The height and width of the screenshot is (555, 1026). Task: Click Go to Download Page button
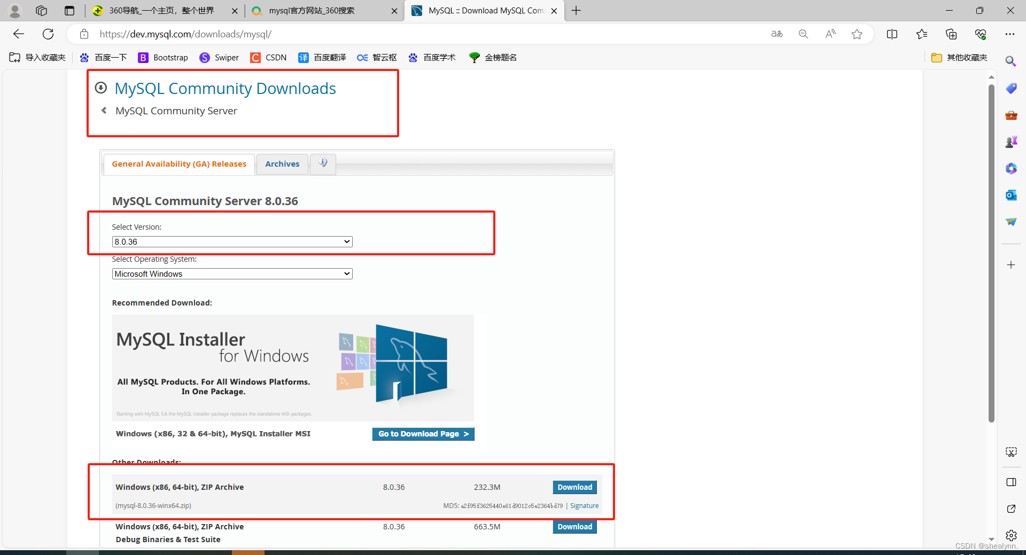pos(423,434)
